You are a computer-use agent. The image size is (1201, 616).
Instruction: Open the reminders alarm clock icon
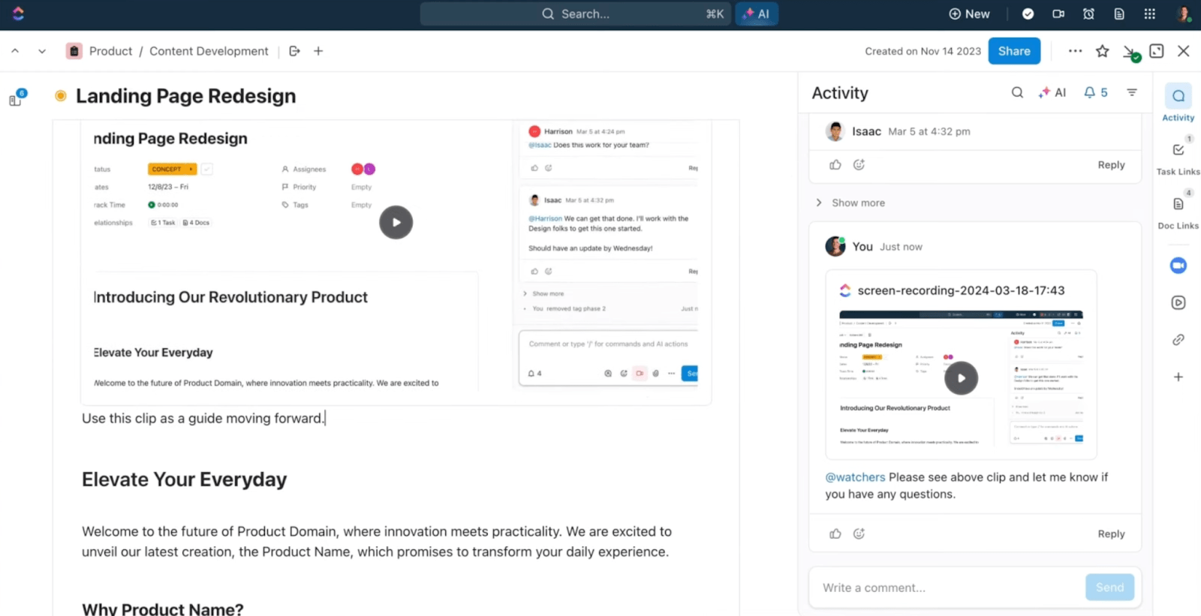click(1088, 14)
